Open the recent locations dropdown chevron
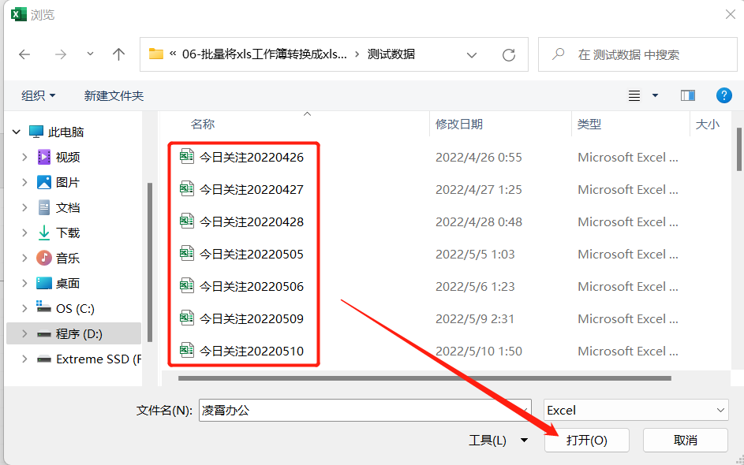744x465 pixels. click(90, 54)
